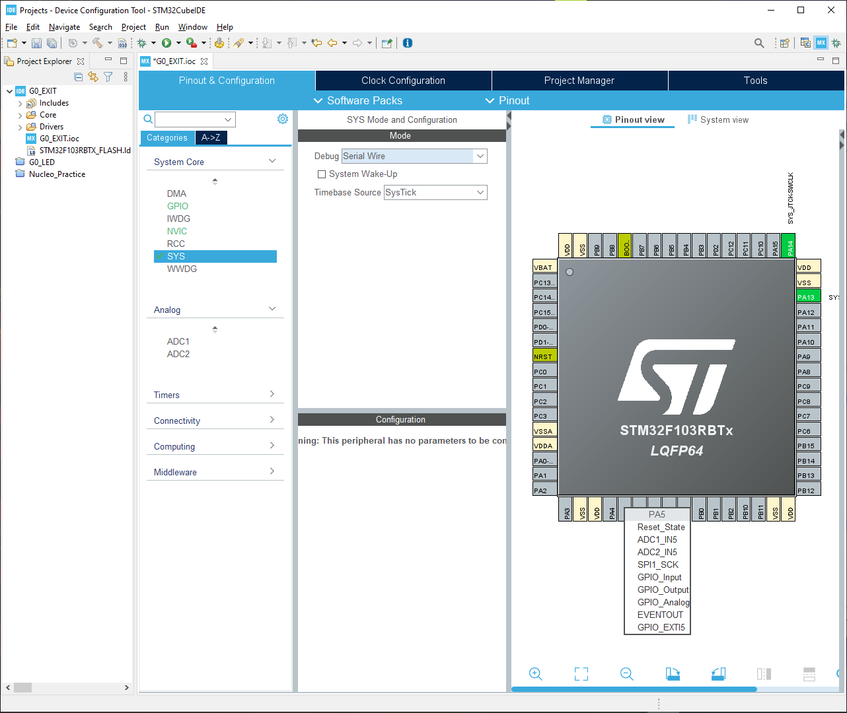Zoom out on the pinout view
The width and height of the screenshot is (847, 713).
(x=627, y=674)
